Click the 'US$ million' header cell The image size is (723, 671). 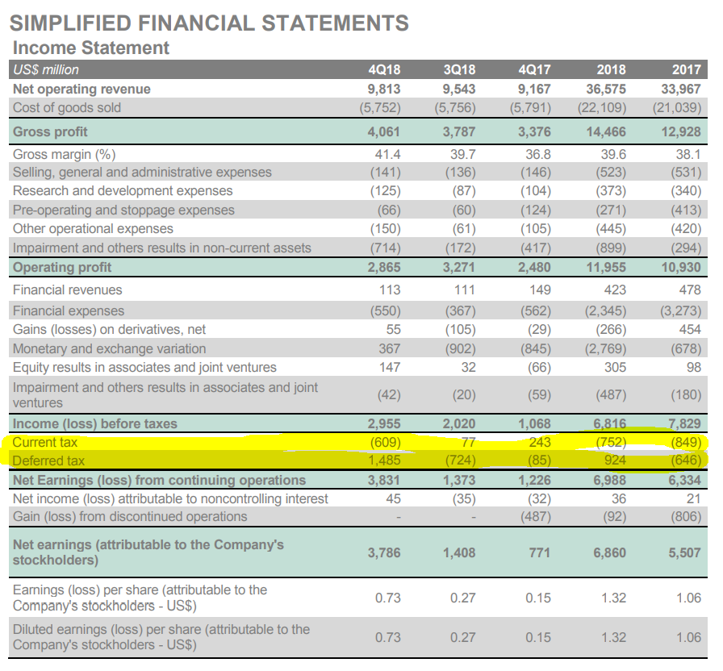click(46, 69)
